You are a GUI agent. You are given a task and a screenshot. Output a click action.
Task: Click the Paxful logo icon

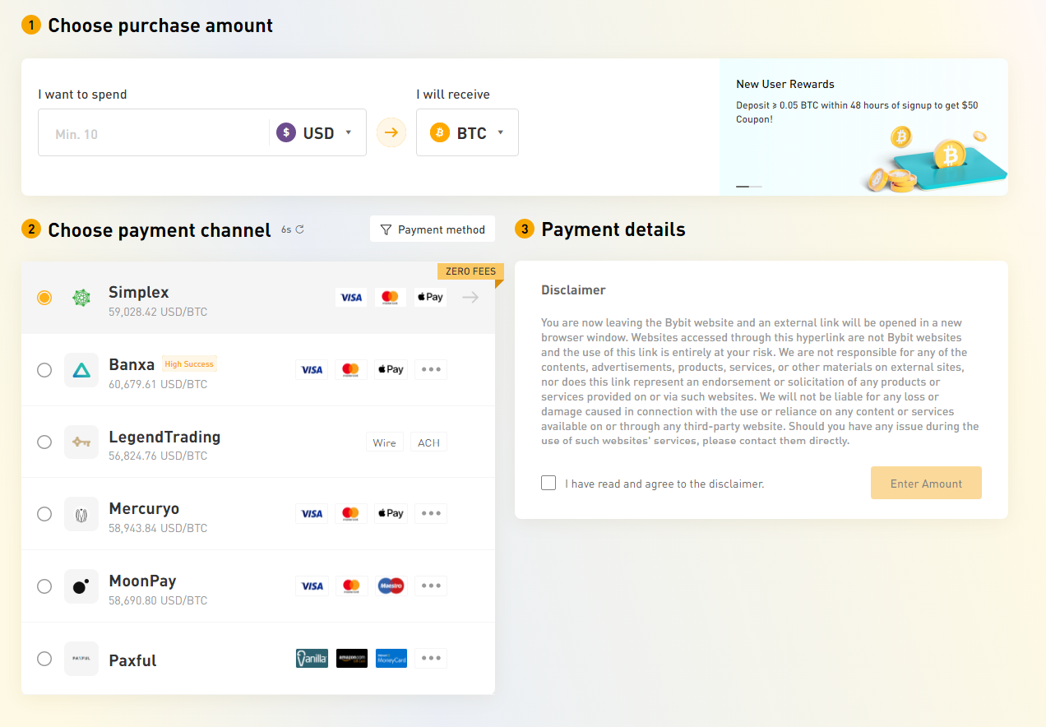81,658
